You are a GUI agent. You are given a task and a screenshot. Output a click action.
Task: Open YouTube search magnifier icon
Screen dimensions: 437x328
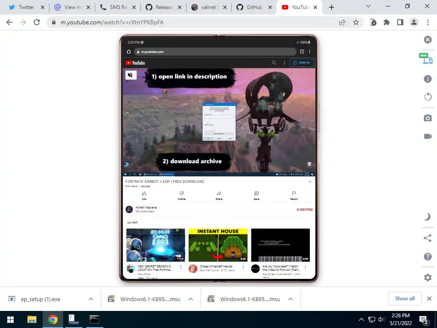(274, 63)
